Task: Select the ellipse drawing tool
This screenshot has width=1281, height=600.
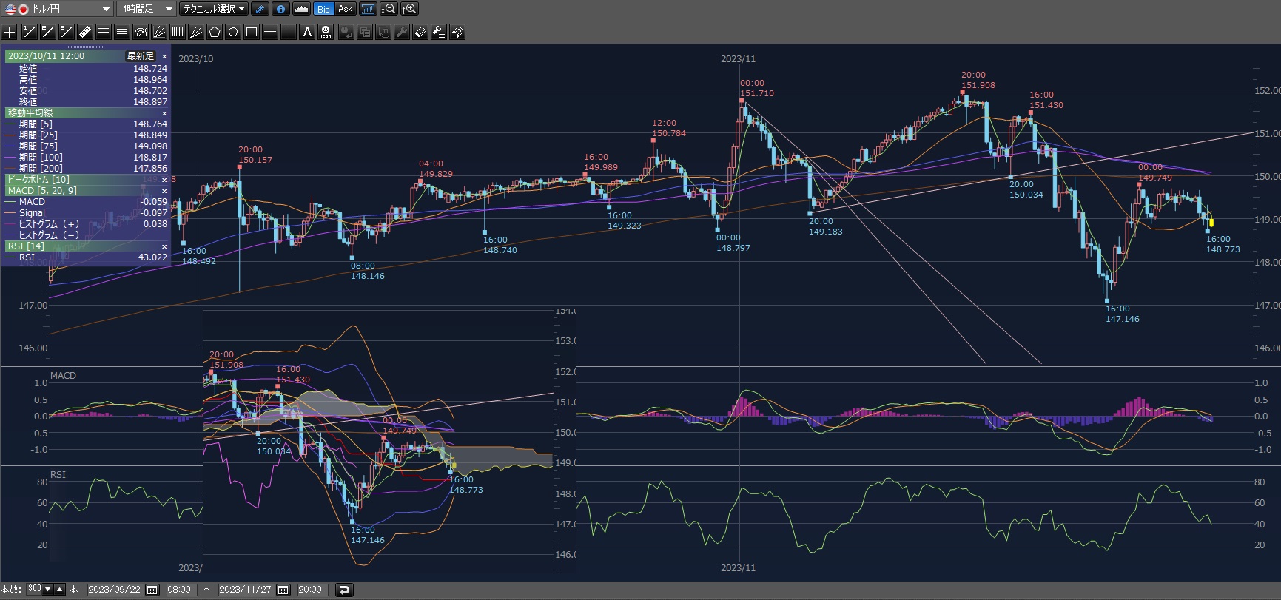Action: (x=233, y=32)
